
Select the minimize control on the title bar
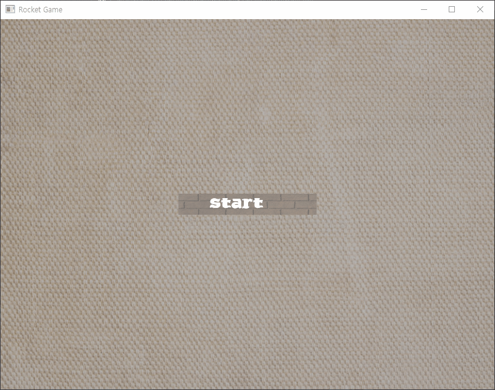point(422,9)
